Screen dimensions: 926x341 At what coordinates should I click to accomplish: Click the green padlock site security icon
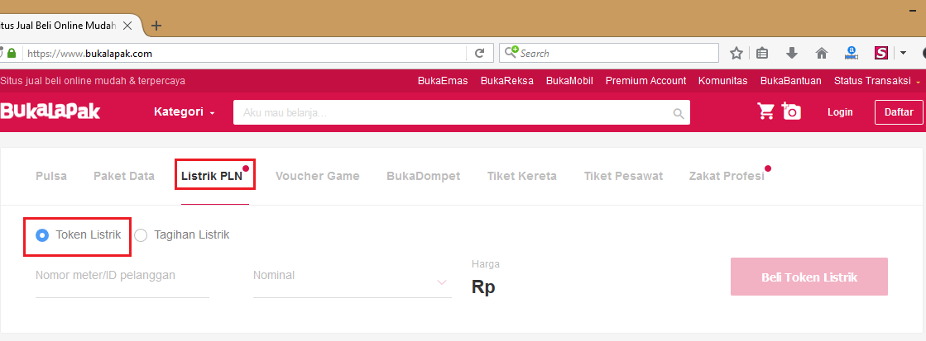12,53
